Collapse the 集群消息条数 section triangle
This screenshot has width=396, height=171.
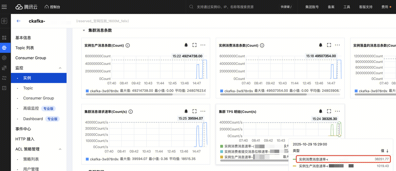(x=84, y=31)
